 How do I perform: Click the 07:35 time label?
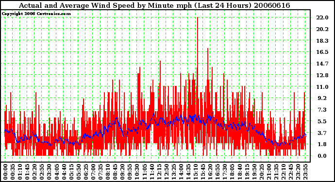(x=100, y=172)
